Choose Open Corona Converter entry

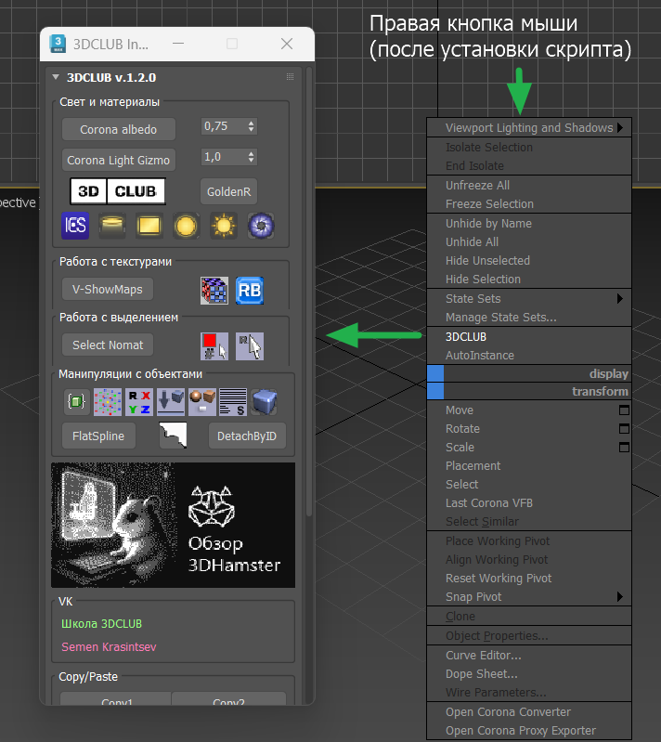529,711
